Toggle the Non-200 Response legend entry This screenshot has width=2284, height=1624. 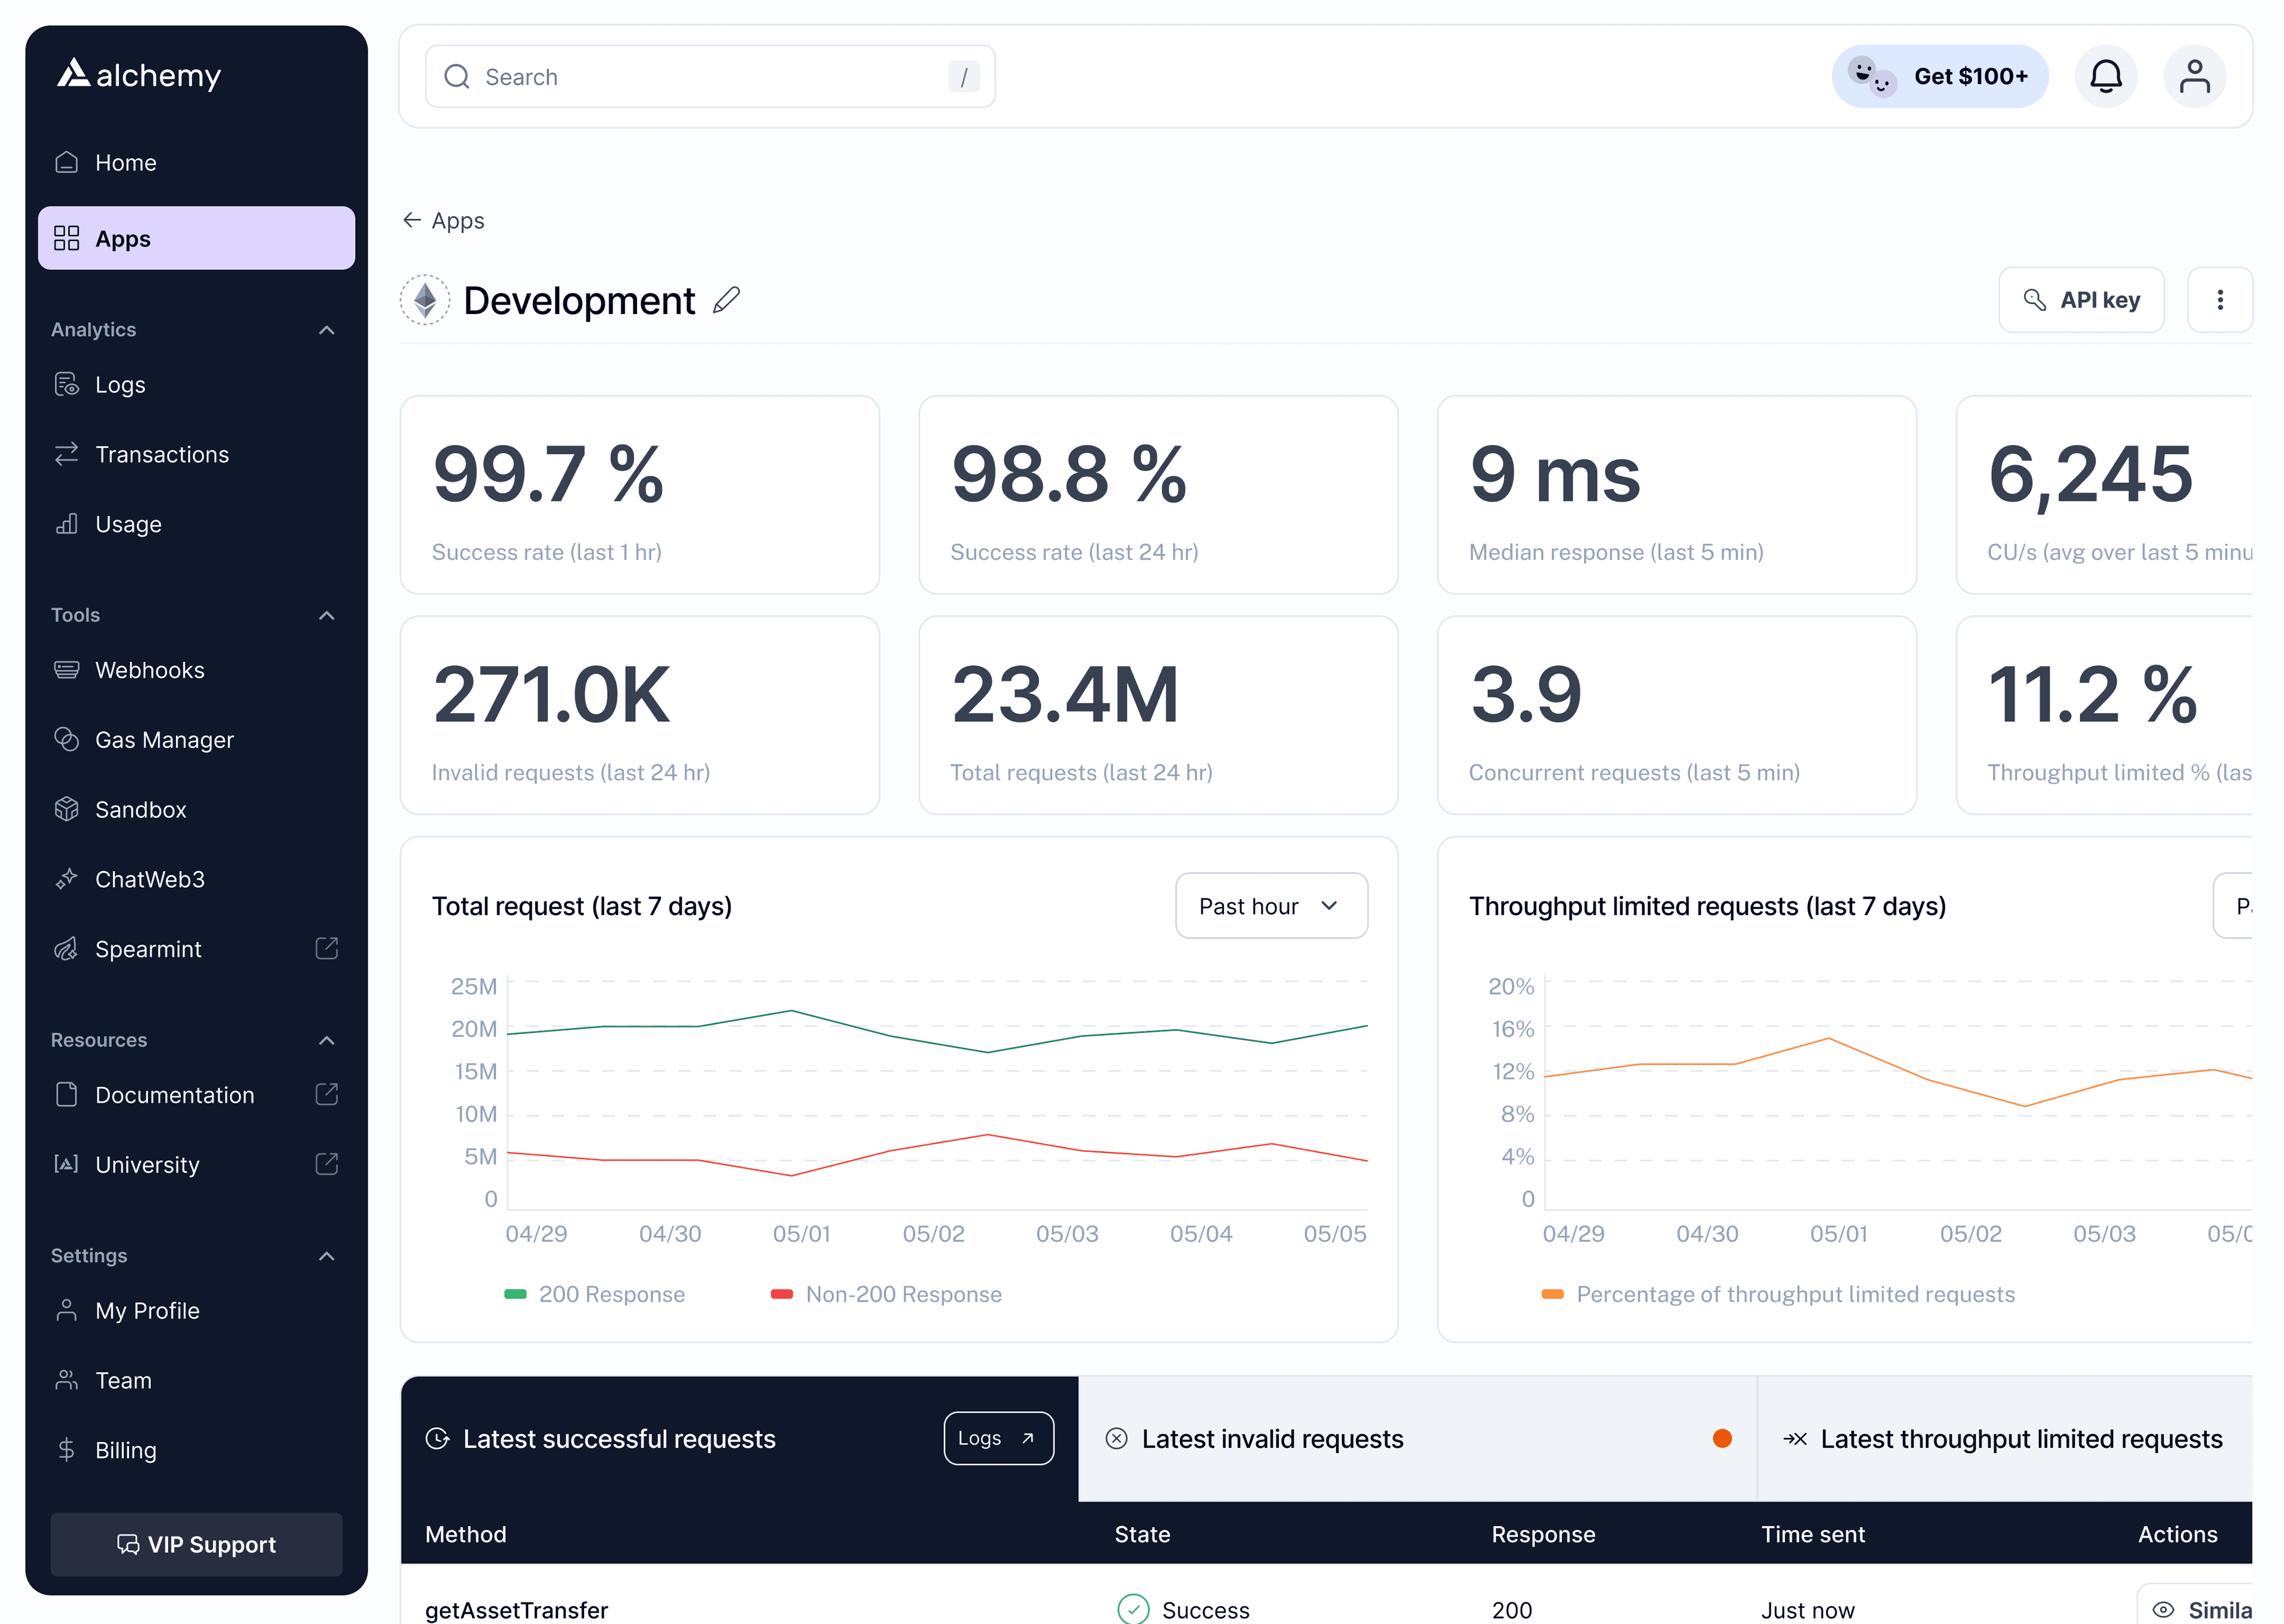(885, 1294)
